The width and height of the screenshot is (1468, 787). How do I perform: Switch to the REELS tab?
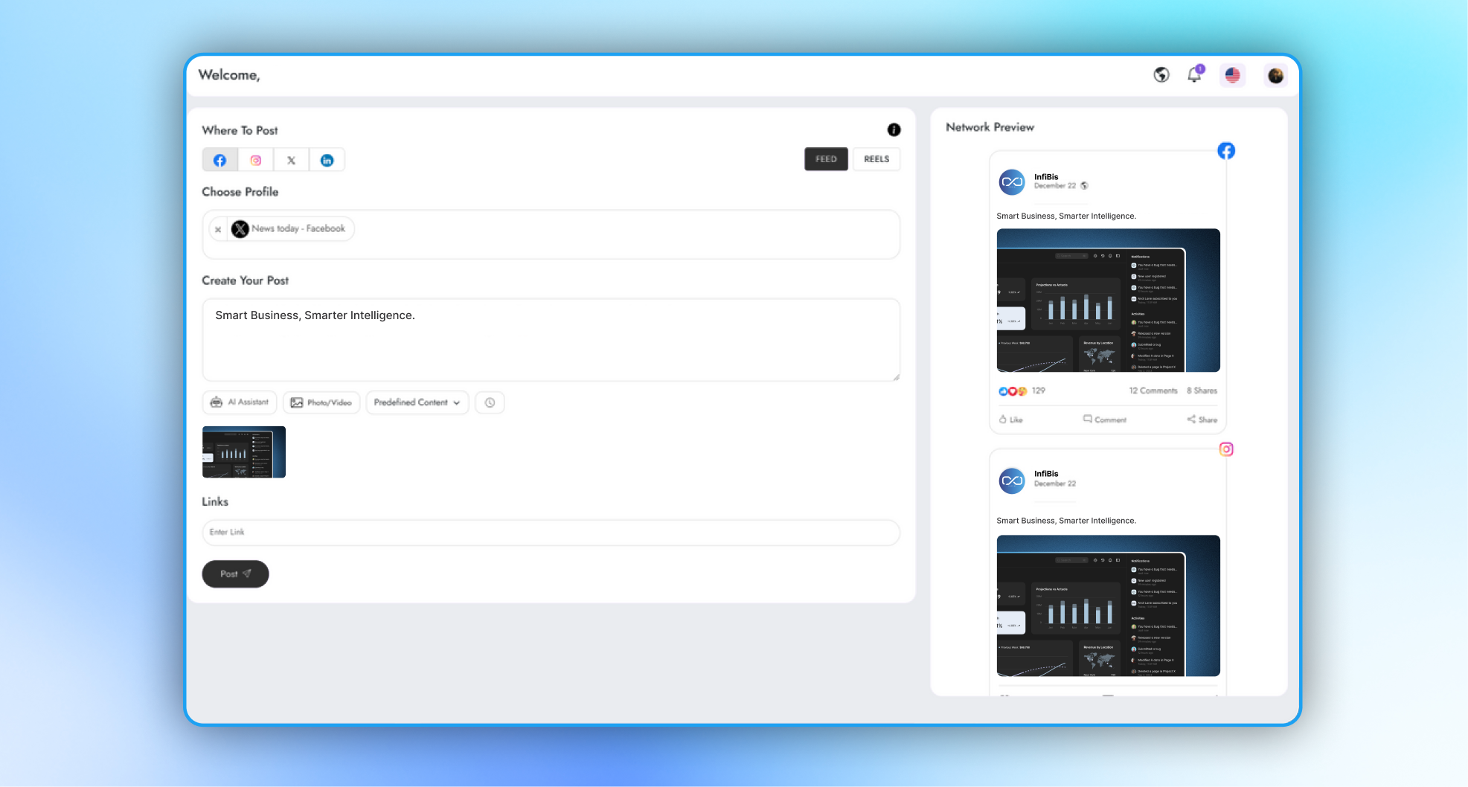876,159
